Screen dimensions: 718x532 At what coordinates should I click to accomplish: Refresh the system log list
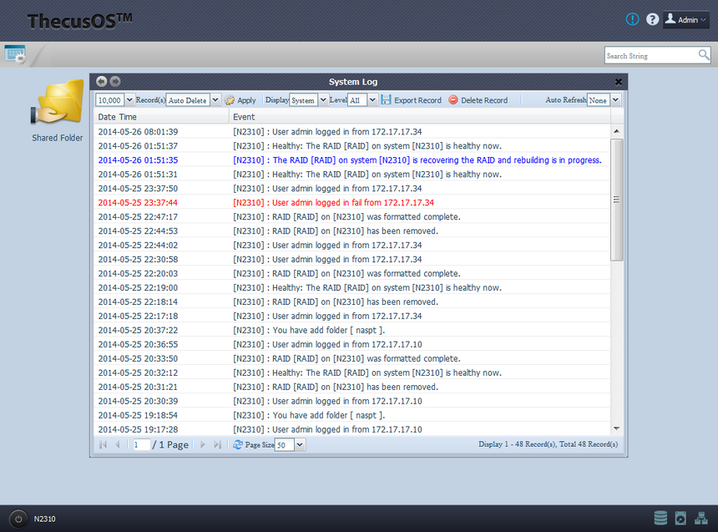238,445
